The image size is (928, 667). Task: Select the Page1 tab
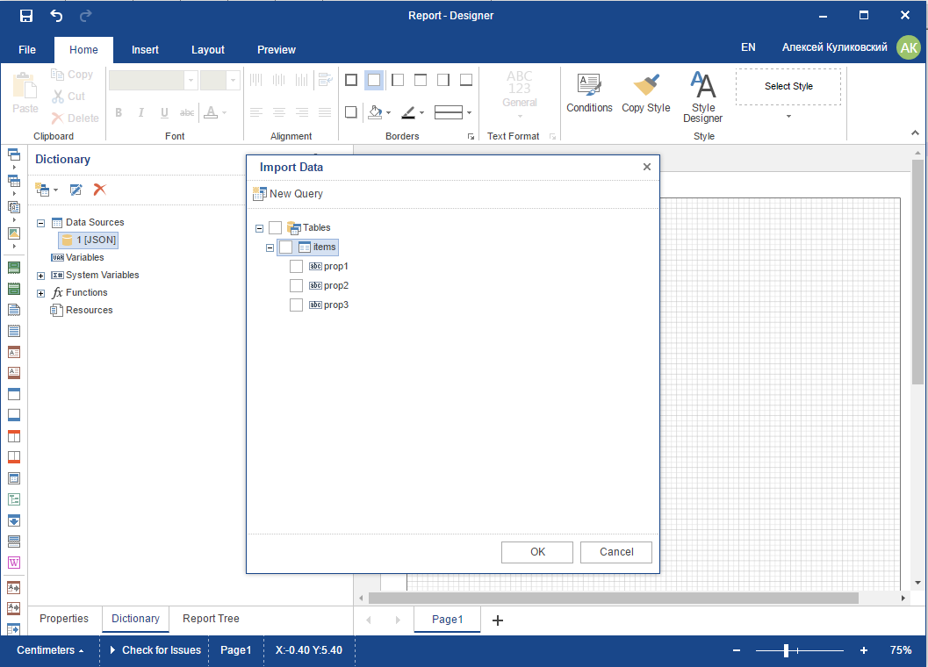point(447,620)
